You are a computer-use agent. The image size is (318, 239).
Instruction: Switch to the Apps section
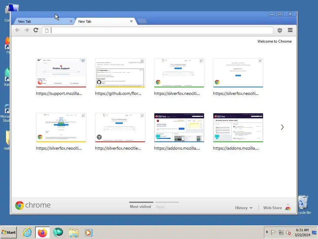point(161,207)
